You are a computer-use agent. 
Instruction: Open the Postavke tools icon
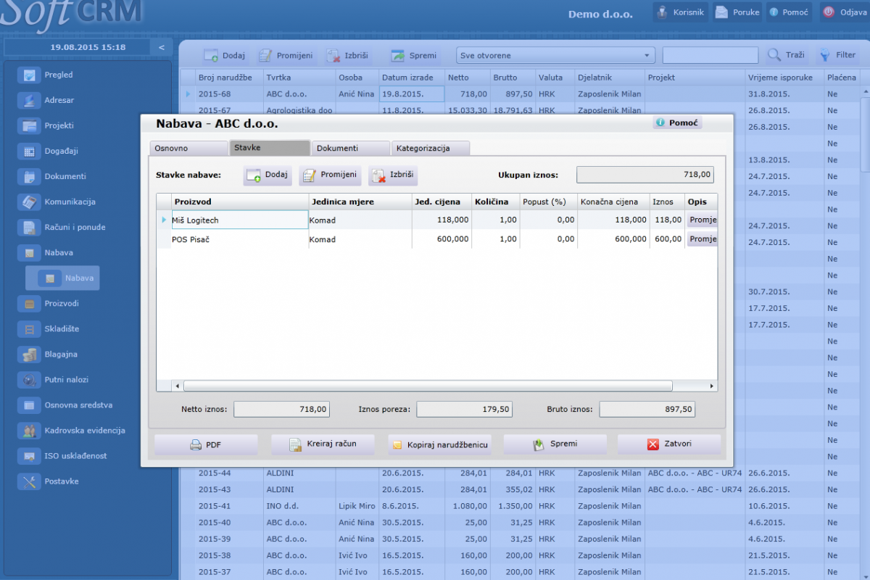[29, 481]
